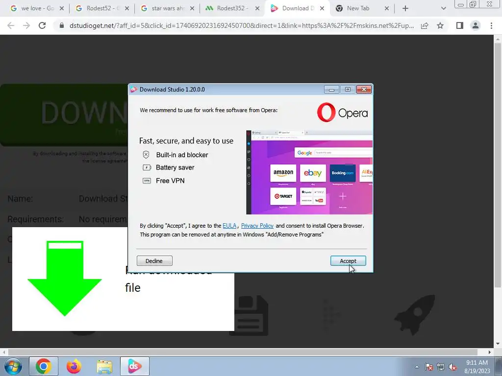Show hidden system tray icons
The height and width of the screenshot is (376, 502).
(417, 367)
